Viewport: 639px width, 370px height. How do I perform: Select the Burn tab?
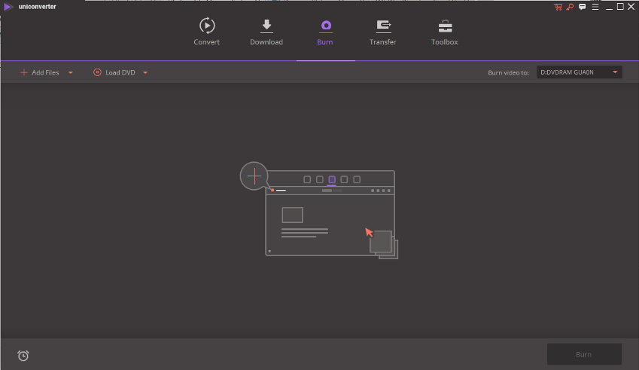pyautogui.click(x=325, y=32)
